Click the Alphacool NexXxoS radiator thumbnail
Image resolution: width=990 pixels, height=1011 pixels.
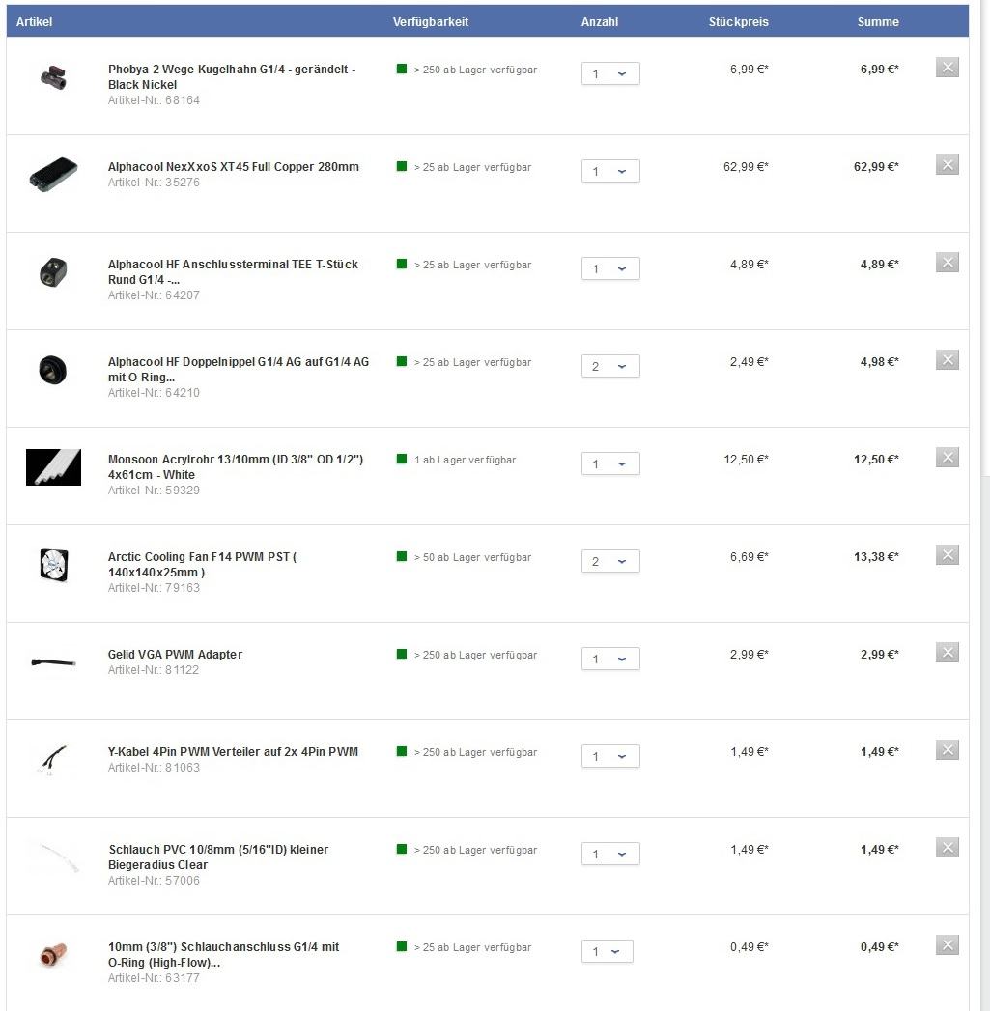click(53, 175)
